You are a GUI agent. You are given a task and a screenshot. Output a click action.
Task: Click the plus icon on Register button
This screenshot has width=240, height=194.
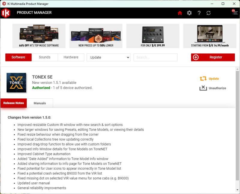tap(196, 57)
